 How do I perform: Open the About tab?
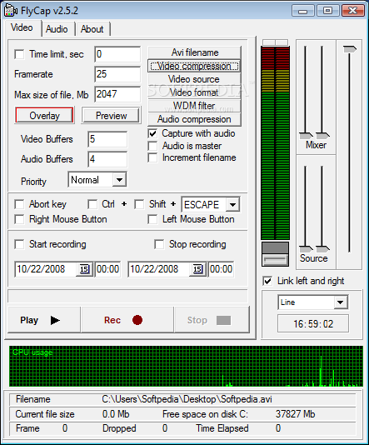[92, 29]
